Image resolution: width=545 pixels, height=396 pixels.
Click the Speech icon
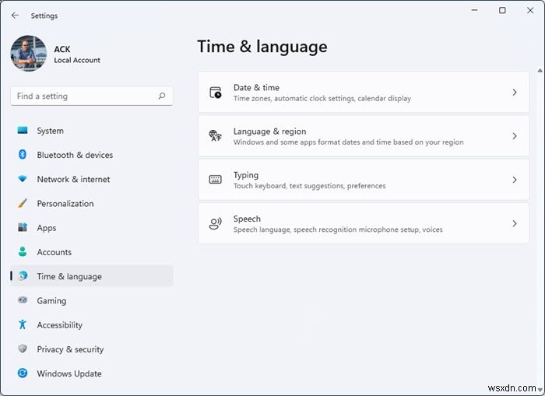point(216,223)
